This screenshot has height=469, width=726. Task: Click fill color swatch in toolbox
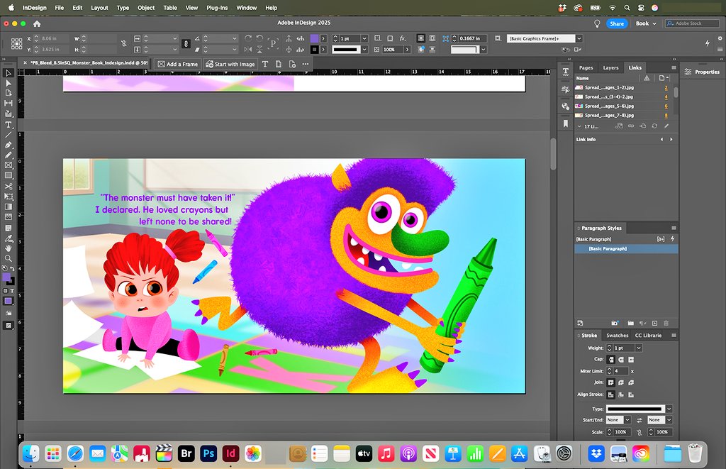[6, 277]
